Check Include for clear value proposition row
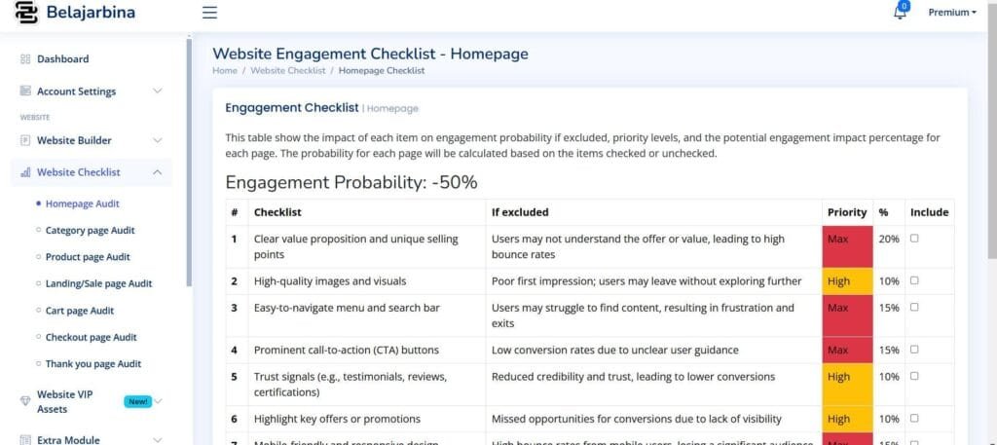Image resolution: width=997 pixels, height=445 pixels. pyautogui.click(x=913, y=239)
